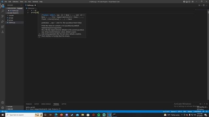Open the Testing flask view
The height and width of the screenshot is (117, 209).
(3, 32)
